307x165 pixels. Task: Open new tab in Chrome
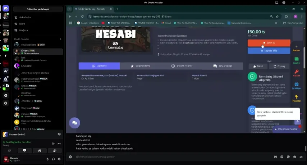117,9
